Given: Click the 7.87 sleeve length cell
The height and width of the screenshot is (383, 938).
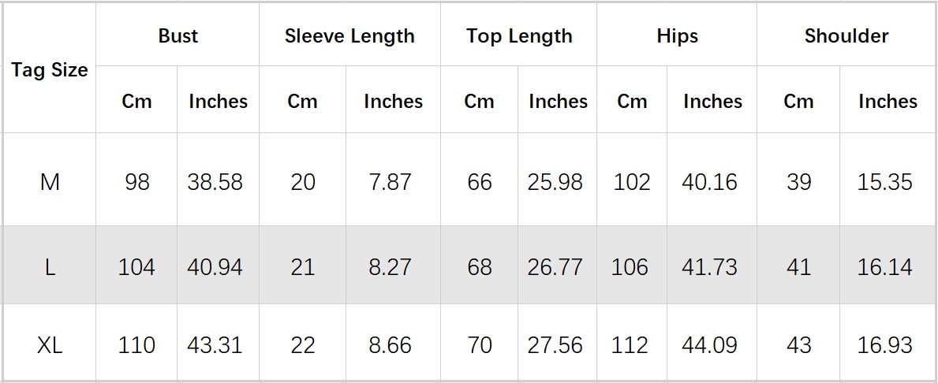Looking at the screenshot, I should coord(390,182).
